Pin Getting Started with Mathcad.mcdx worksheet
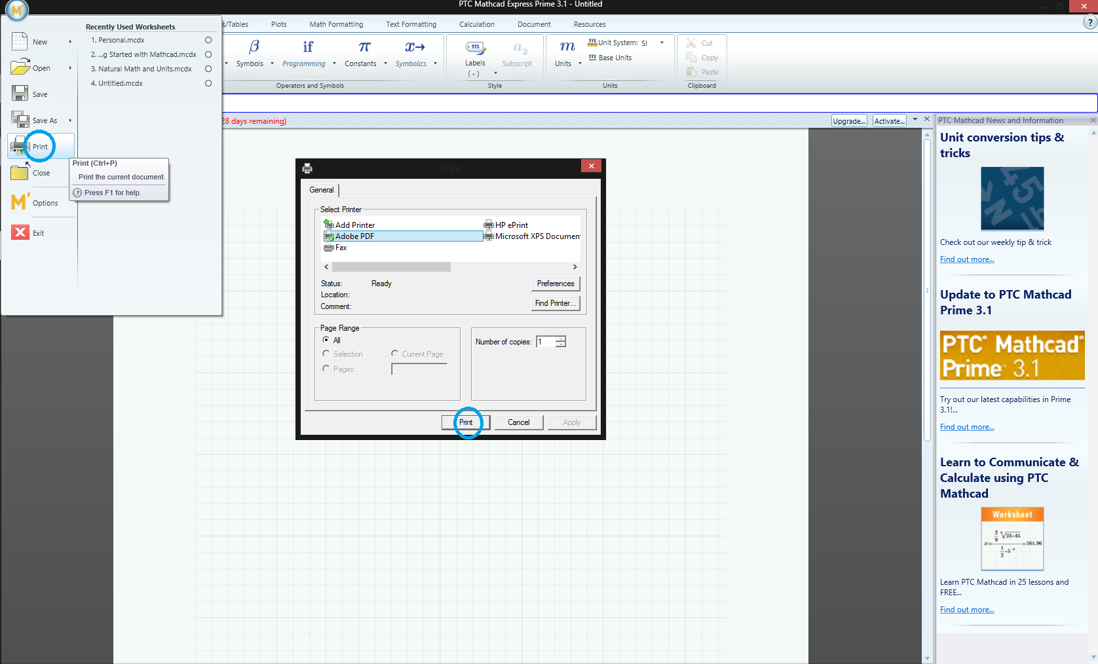This screenshot has width=1098, height=664. (208, 54)
